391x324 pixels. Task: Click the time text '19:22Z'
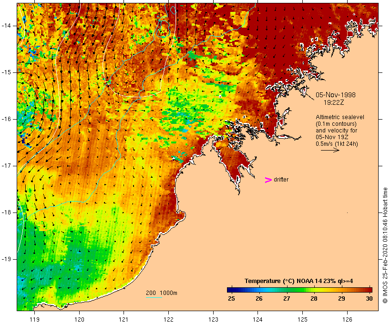[x=334, y=102]
